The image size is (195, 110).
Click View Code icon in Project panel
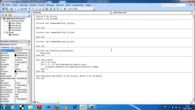pyautogui.click(x=2, y=15)
